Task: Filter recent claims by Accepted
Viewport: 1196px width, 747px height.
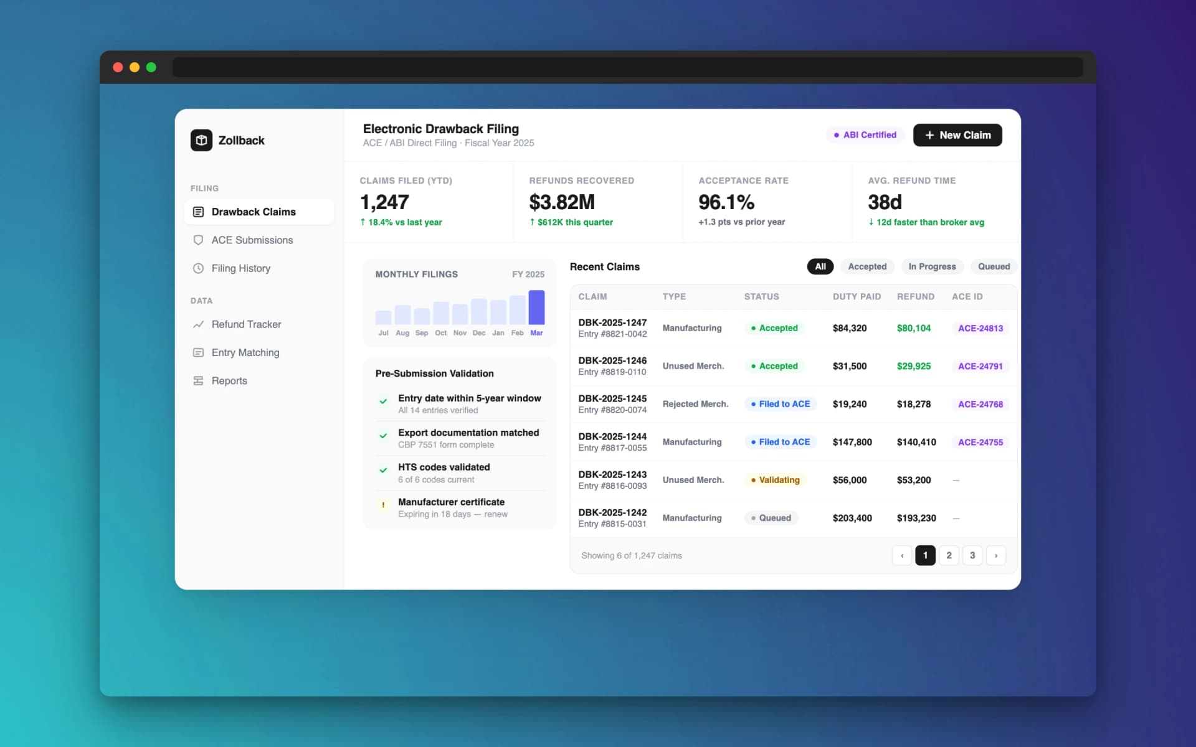Action: pyautogui.click(x=866, y=266)
